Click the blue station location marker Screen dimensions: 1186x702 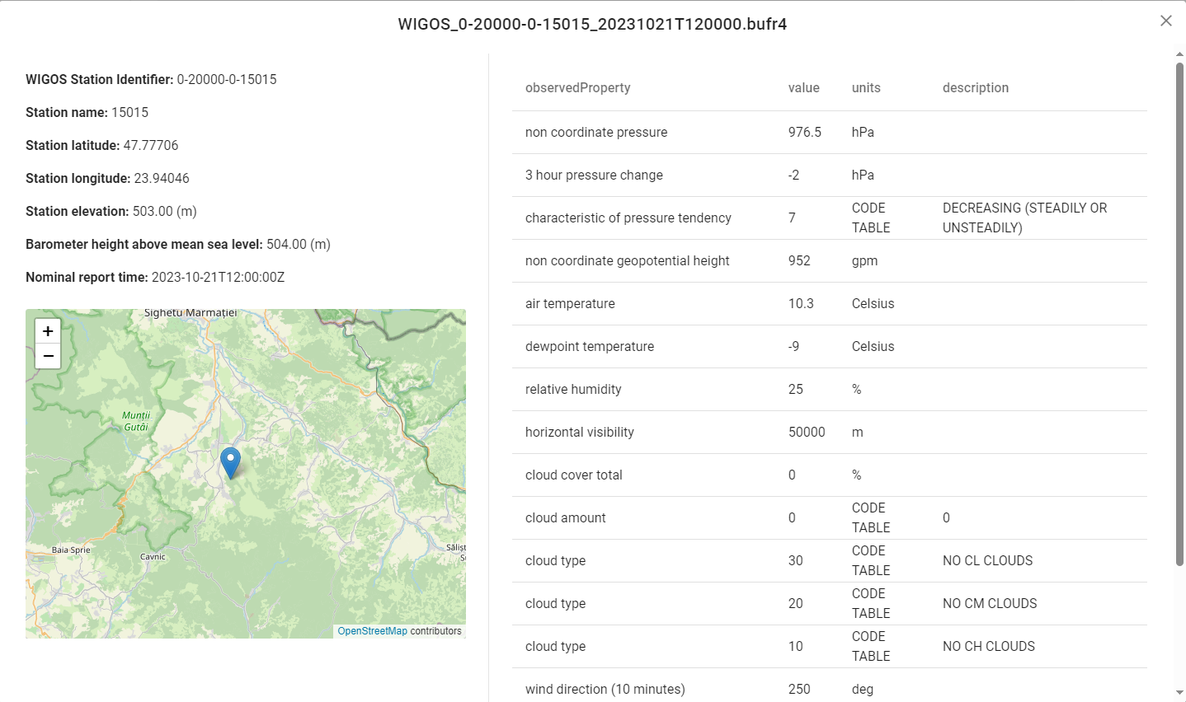(x=231, y=462)
